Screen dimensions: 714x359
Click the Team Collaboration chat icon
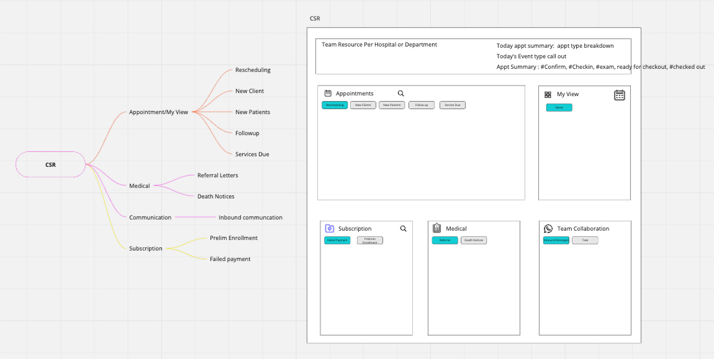pyautogui.click(x=548, y=229)
